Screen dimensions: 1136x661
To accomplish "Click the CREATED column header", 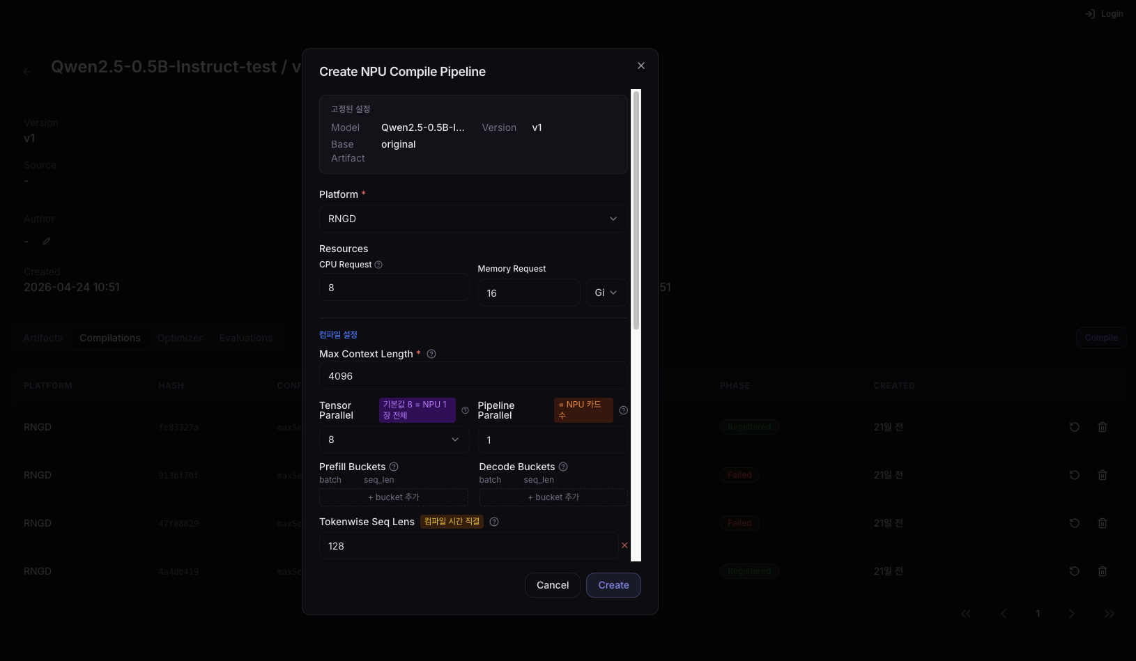I will click(894, 385).
